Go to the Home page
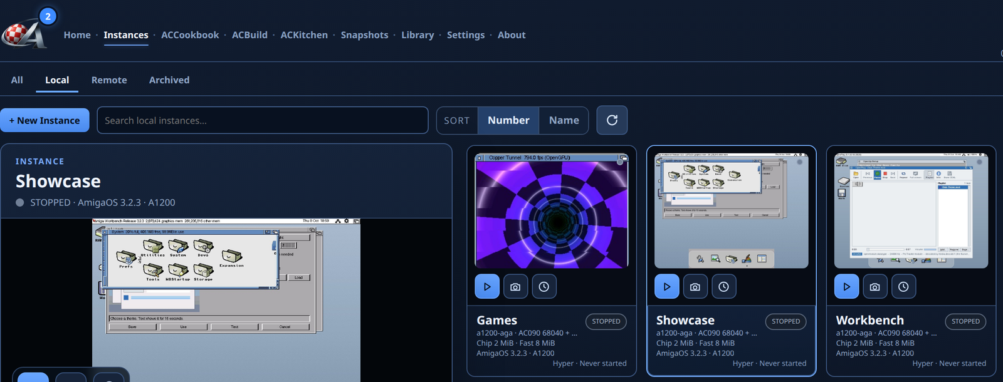The width and height of the screenshot is (1003, 382). pos(77,35)
